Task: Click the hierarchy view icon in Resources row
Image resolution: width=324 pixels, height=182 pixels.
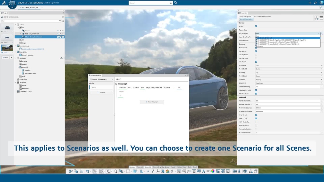Action: (61, 58)
